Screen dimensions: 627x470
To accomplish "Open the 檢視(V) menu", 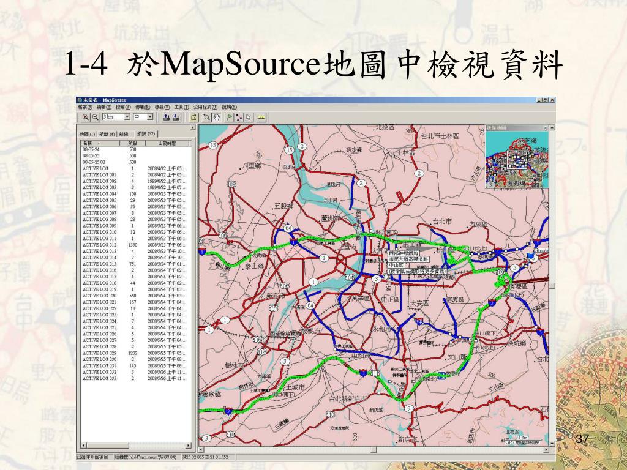I will 162,107.
